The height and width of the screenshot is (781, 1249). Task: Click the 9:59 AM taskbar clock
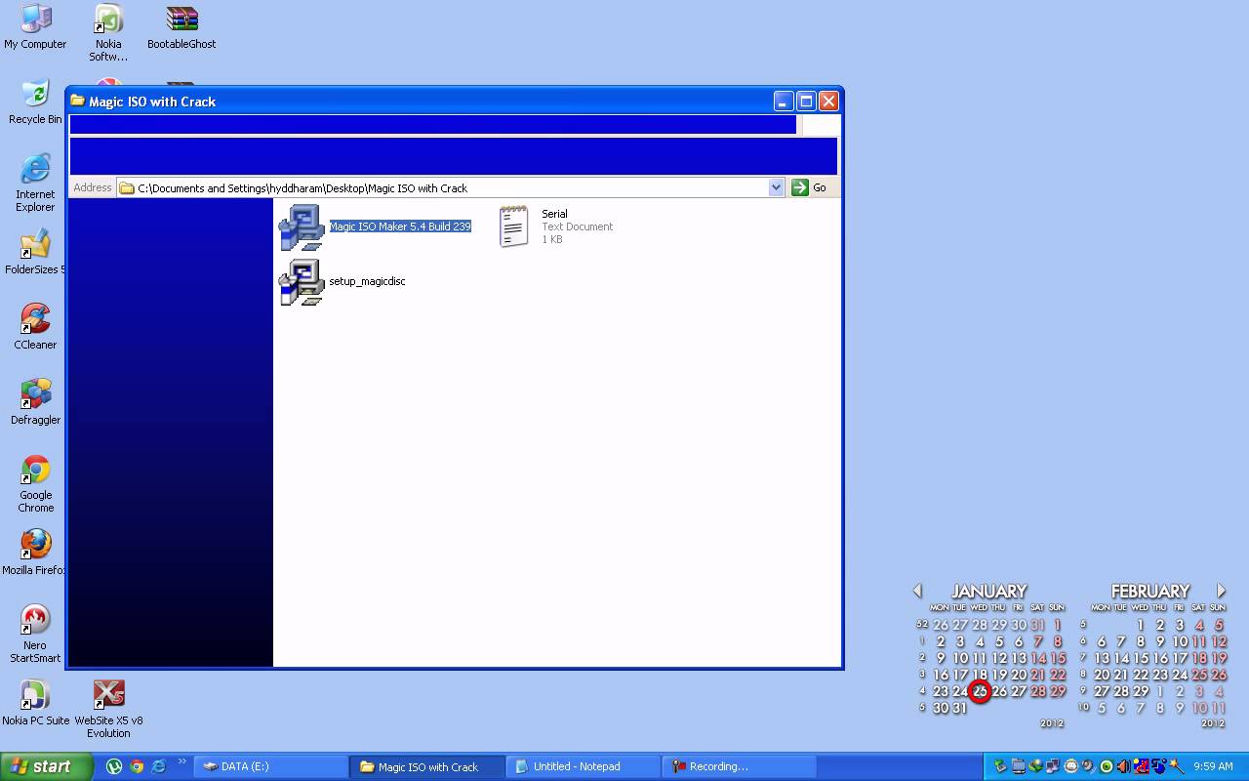pos(1214,766)
